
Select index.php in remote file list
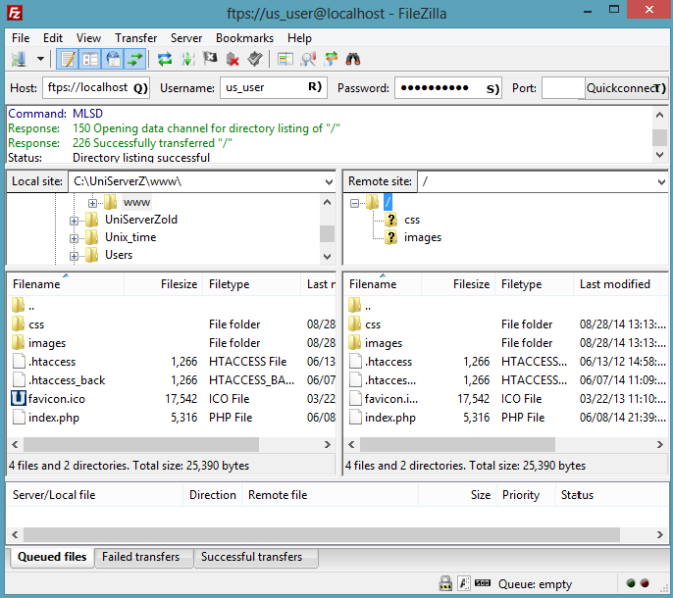tap(390, 418)
